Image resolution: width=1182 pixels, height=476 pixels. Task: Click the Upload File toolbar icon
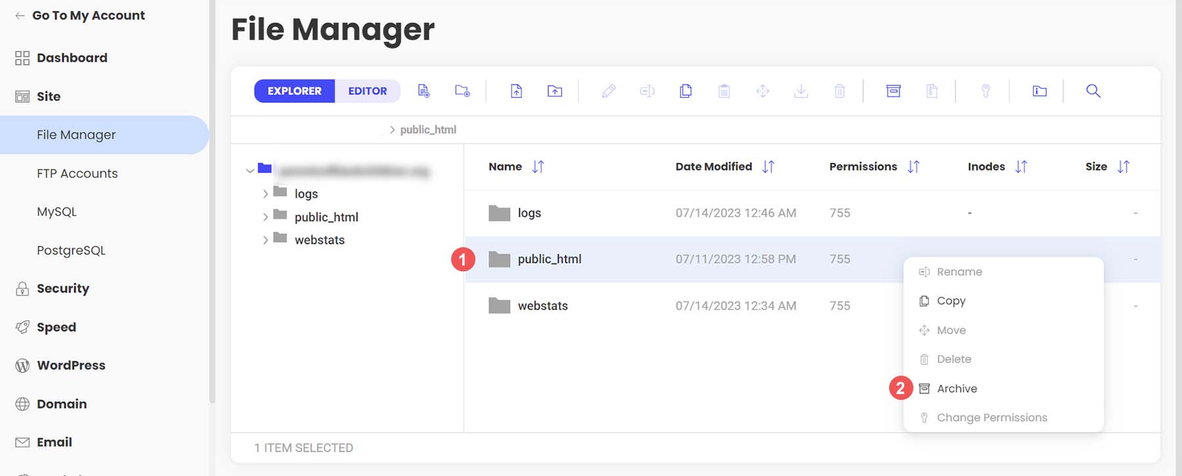tap(516, 91)
